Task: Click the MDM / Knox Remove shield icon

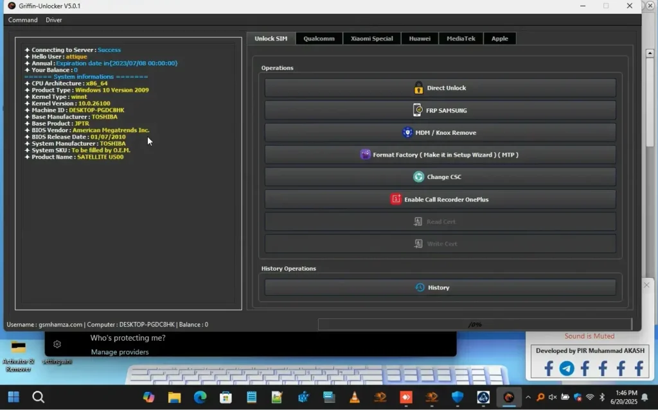Action: click(407, 133)
